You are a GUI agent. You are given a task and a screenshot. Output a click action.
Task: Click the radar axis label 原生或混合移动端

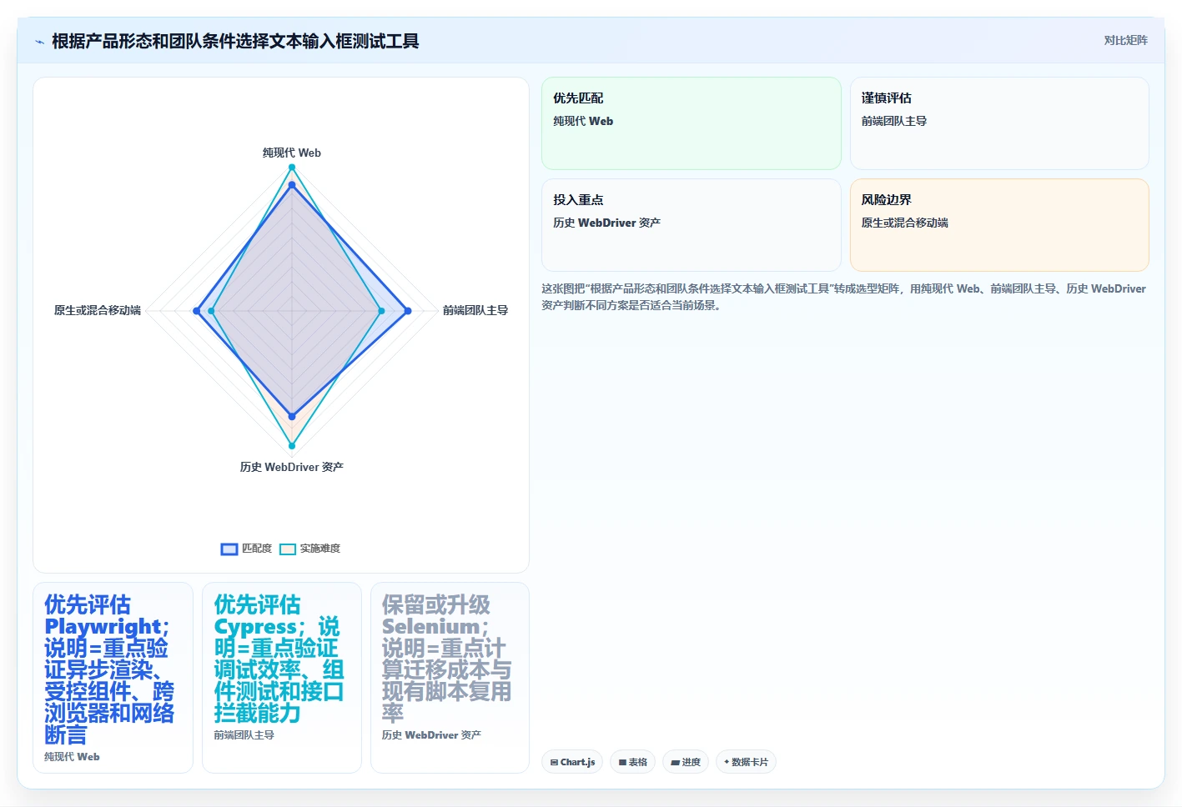click(x=98, y=310)
